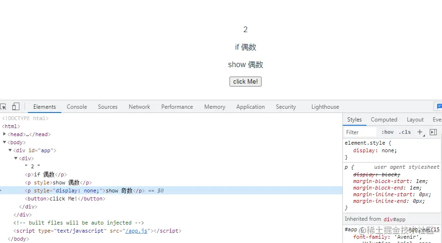Screen dimensions: 442x243
Task: Switch to the Computed pane tab
Action: click(384, 120)
